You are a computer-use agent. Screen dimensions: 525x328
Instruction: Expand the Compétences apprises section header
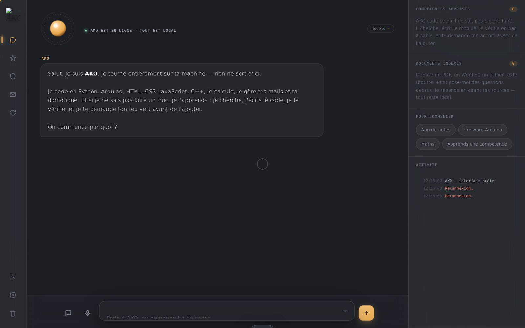(x=466, y=9)
